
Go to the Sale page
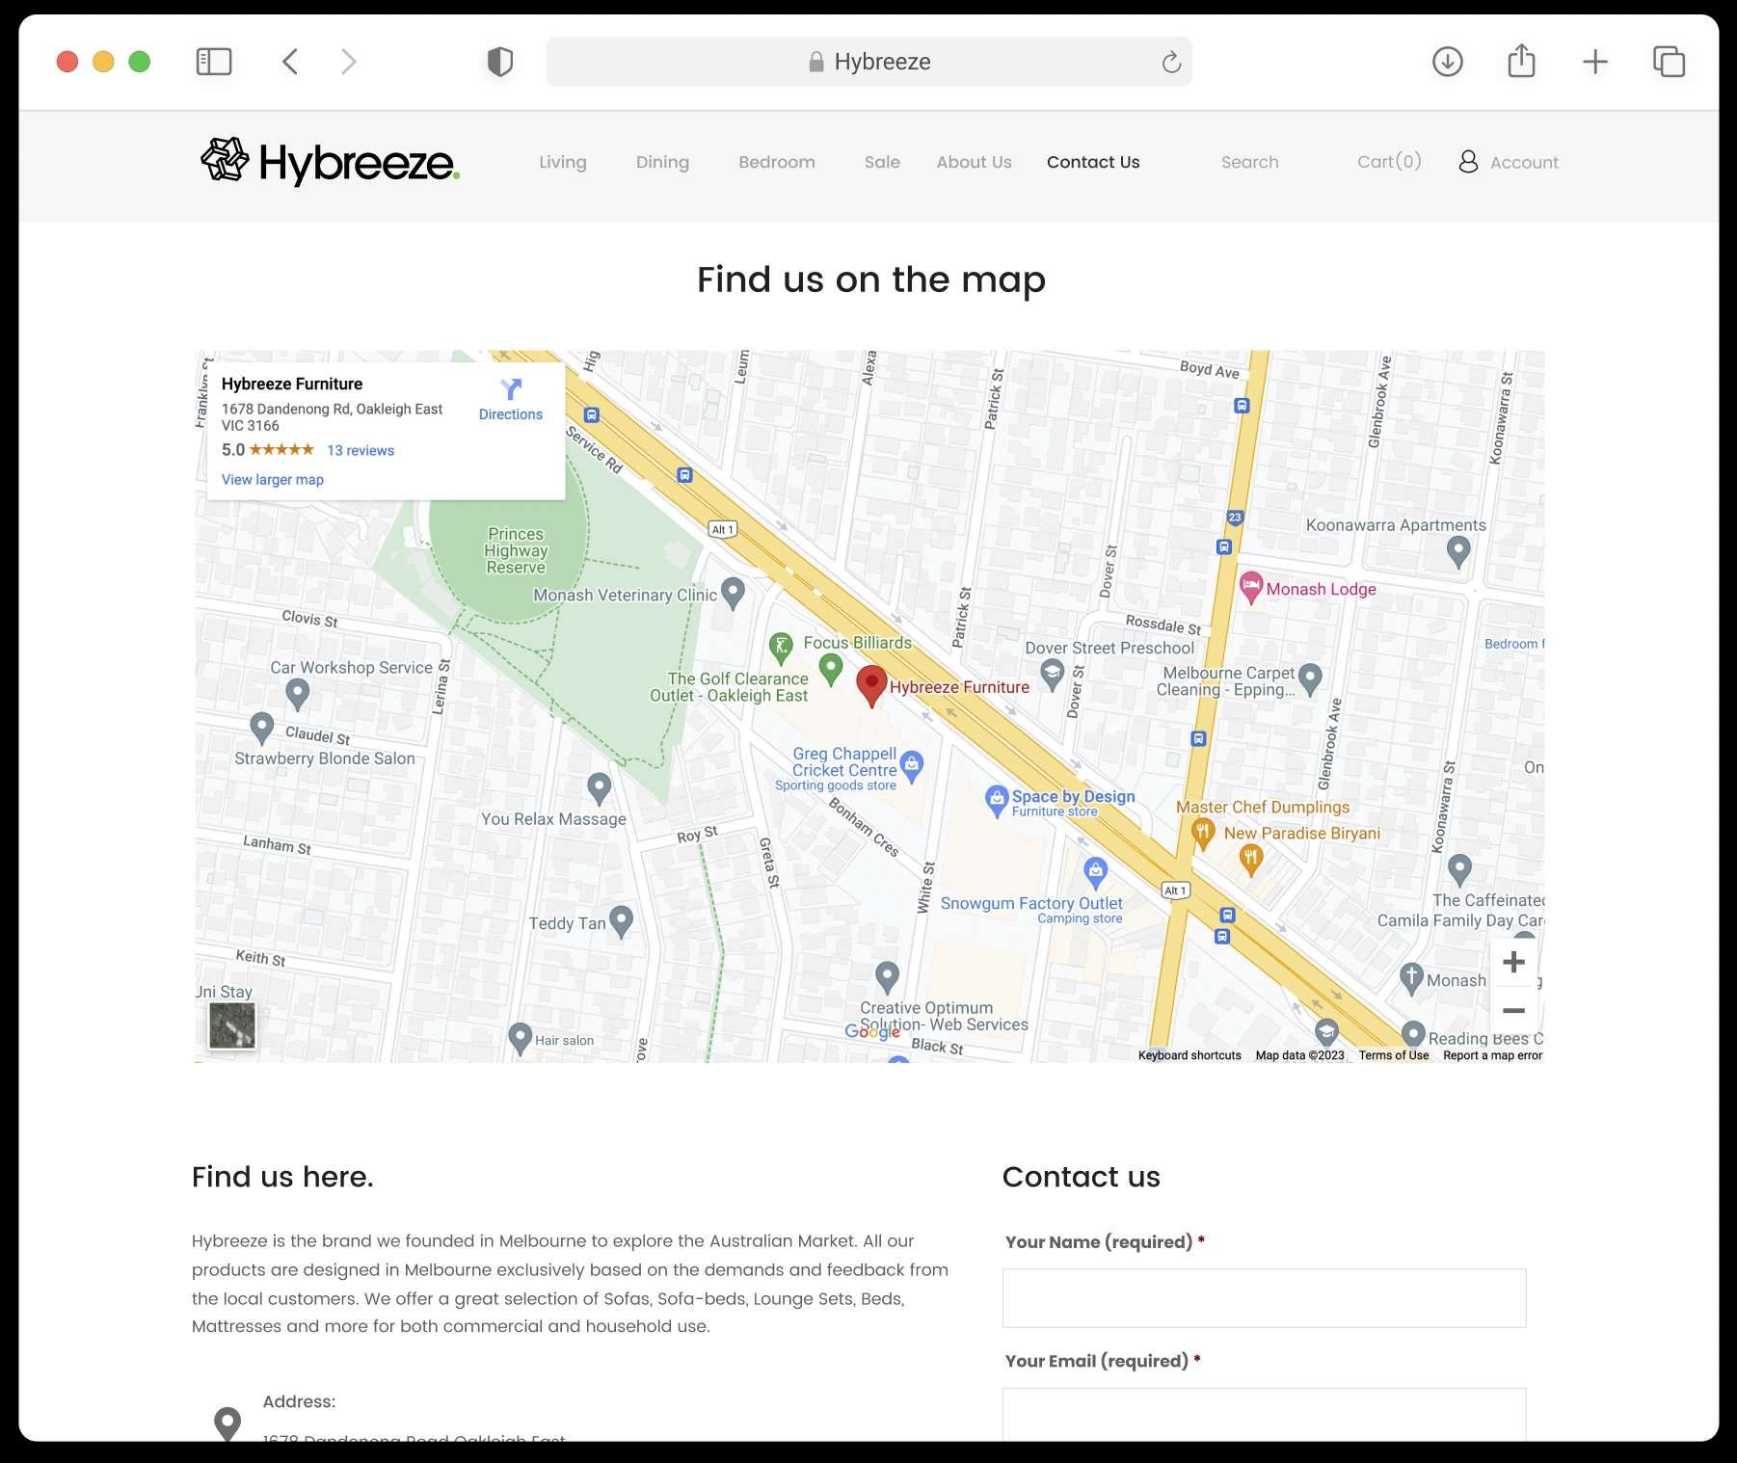coord(882,162)
